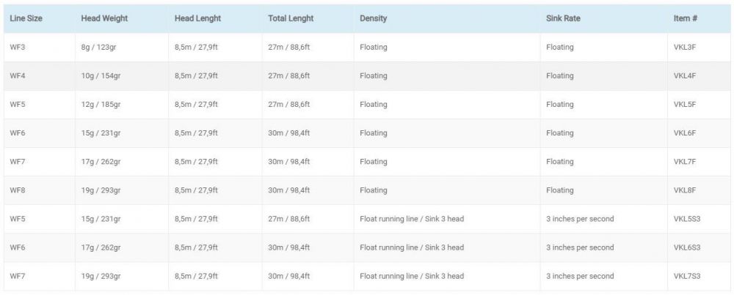Select the WF4 line size cell
Viewport: 734px width, 295px height.
(x=18, y=76)
